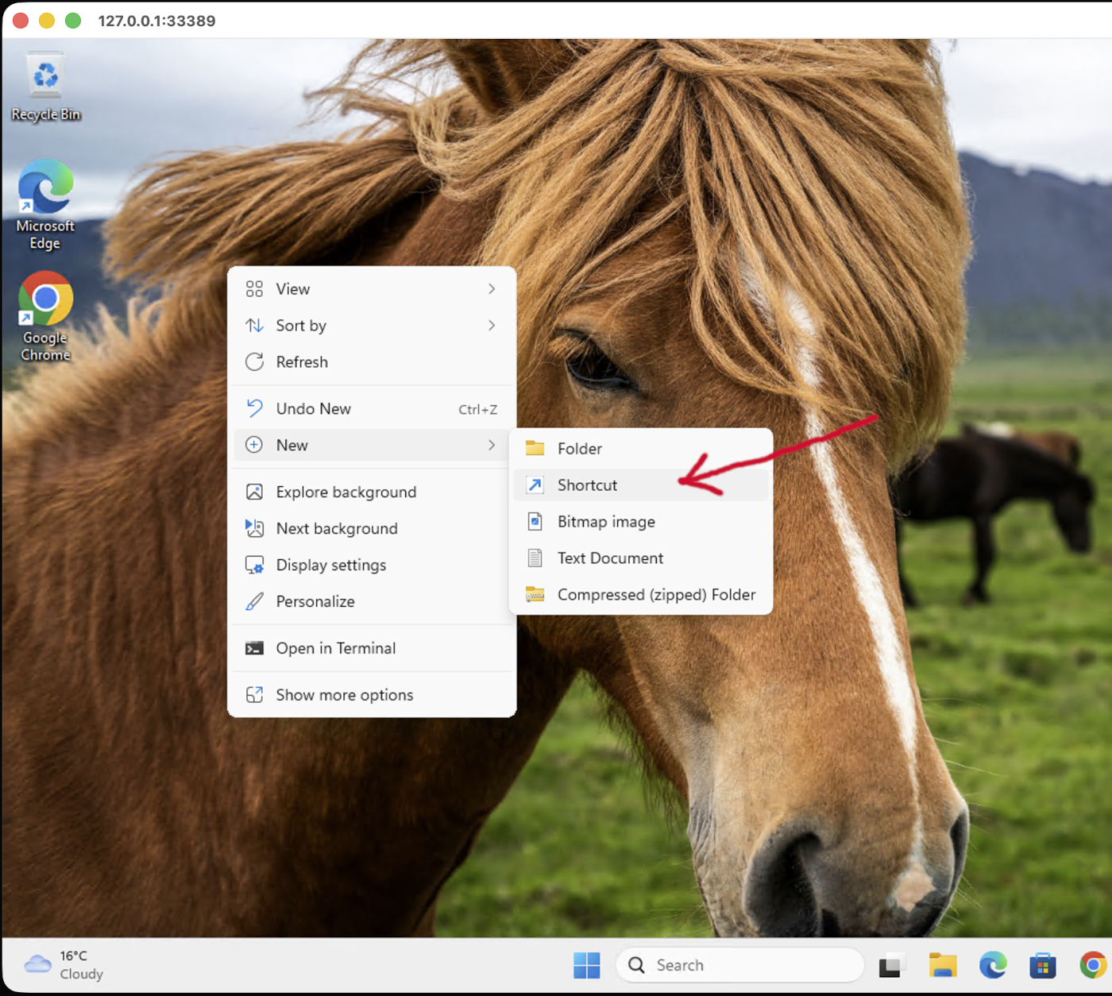Open Display settings from the context menu
This screenshot has width=1112, height=996.
372,566
